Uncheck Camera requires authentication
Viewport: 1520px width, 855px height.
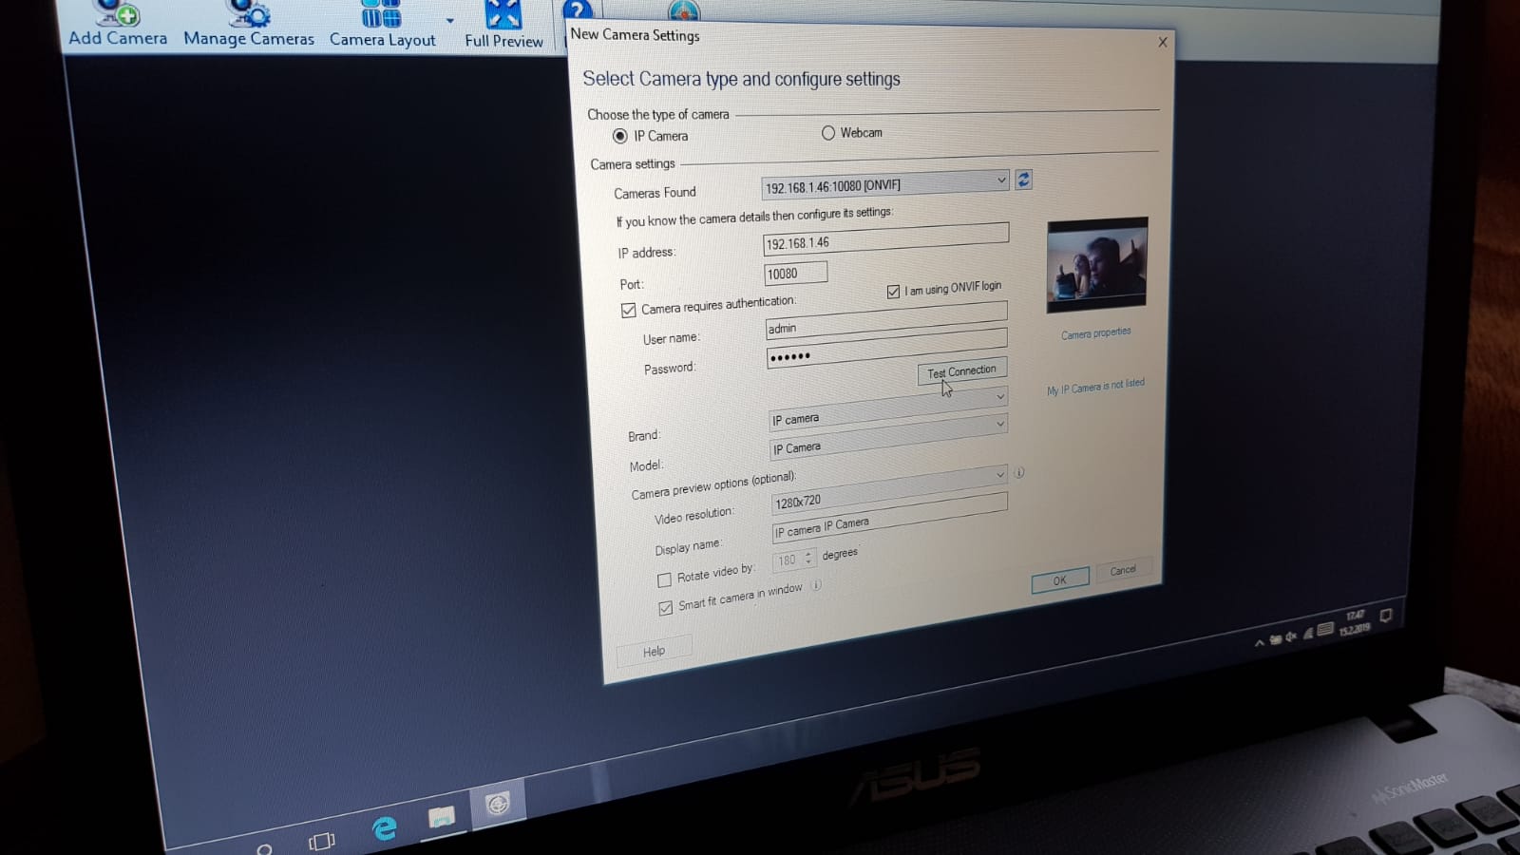tap(629, 311)
